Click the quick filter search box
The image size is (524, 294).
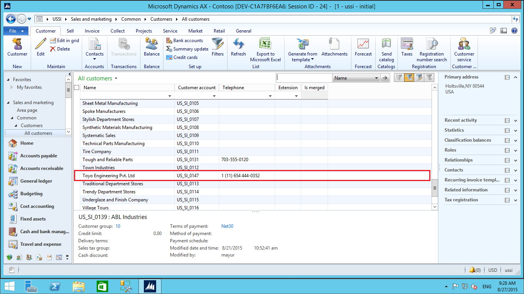tap(304, 78)
